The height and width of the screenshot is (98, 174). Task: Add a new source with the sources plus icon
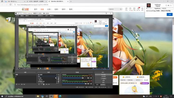coord(39,84)
